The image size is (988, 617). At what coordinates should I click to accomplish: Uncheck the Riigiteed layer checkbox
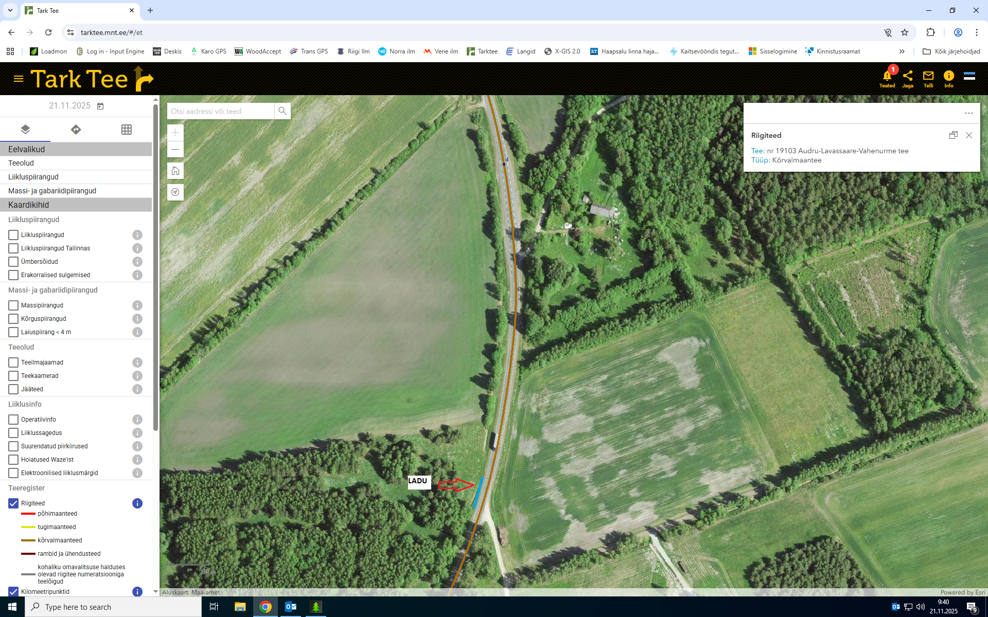click(x=13, y=503)
